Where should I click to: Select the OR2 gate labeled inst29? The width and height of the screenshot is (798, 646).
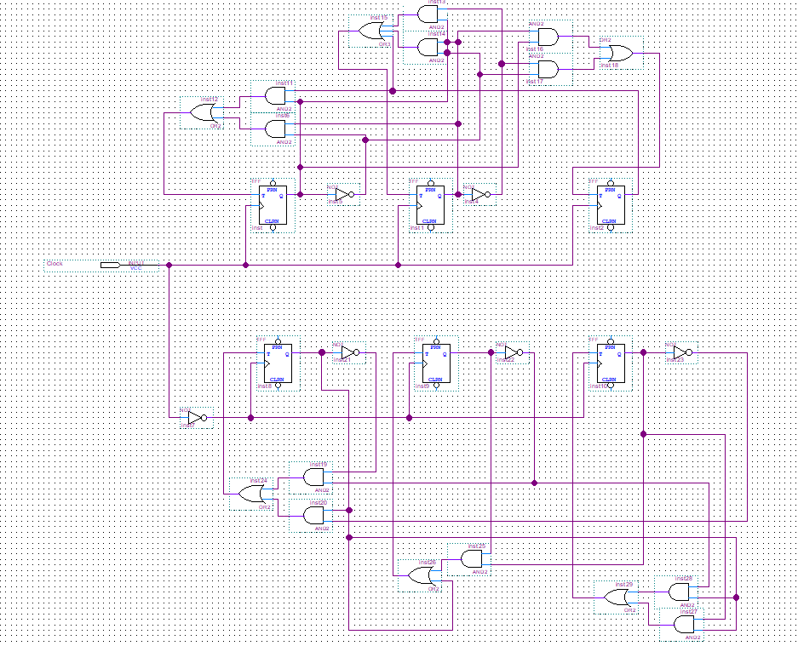pos(617,597)
